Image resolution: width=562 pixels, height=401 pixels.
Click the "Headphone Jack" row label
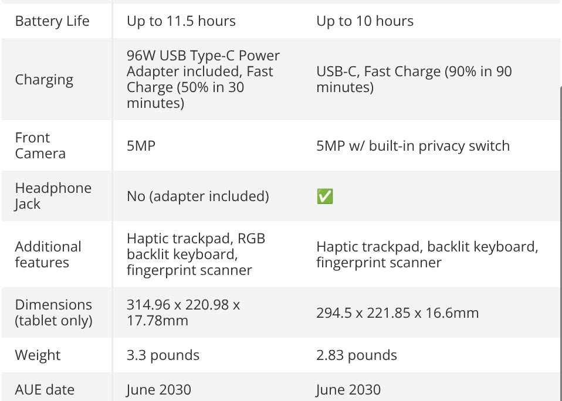coord(53,196)
